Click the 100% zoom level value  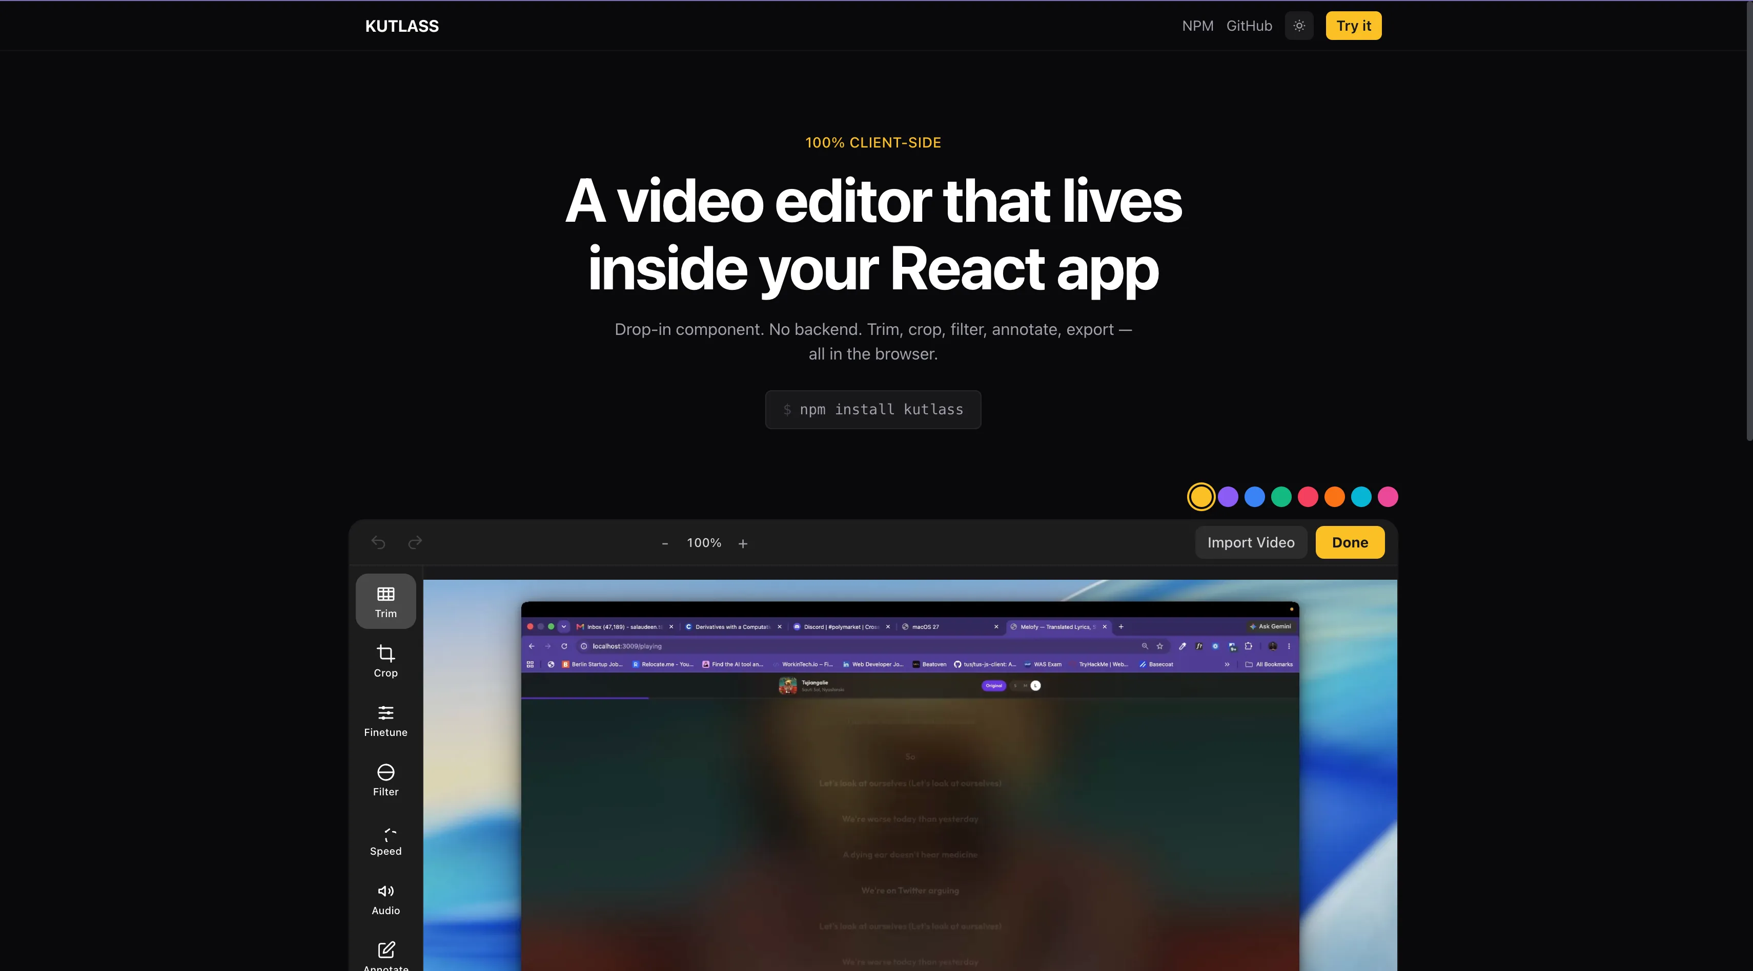(x=704, y=543)
